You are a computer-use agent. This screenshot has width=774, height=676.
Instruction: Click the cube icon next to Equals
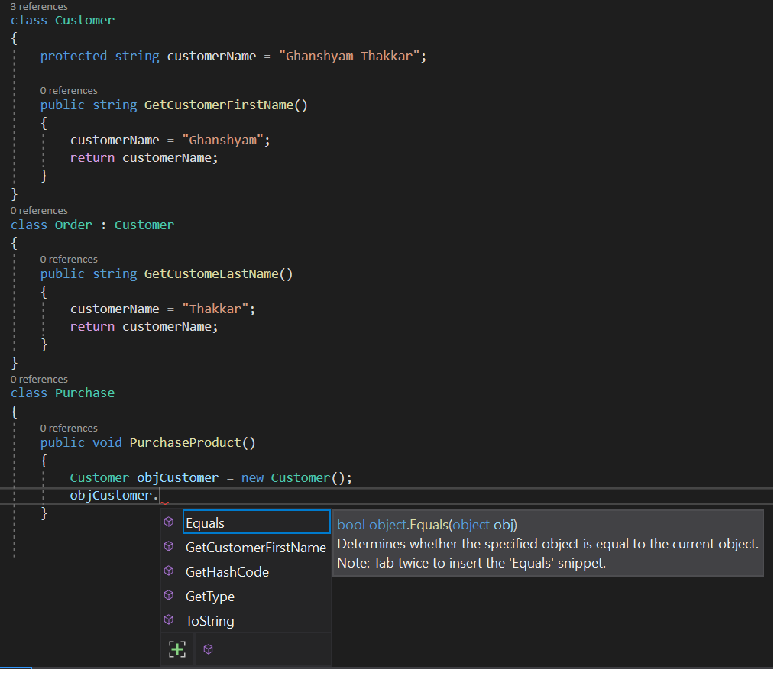point(168,522)
